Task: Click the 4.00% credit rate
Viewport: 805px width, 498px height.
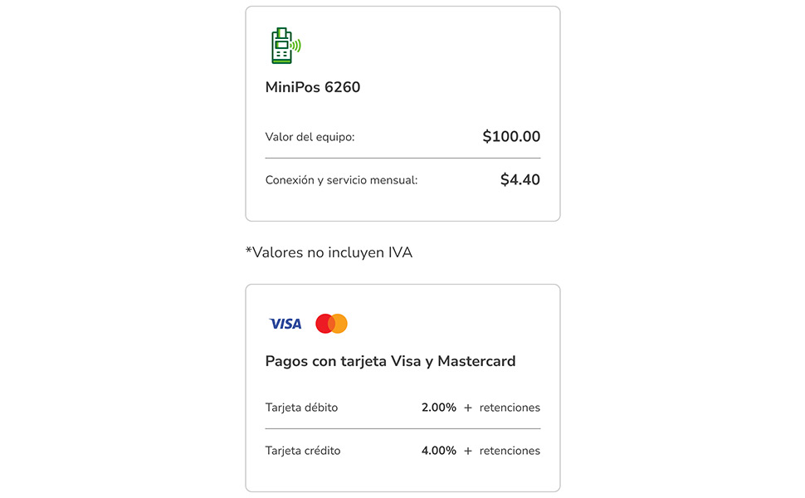Action: [439, 451]
